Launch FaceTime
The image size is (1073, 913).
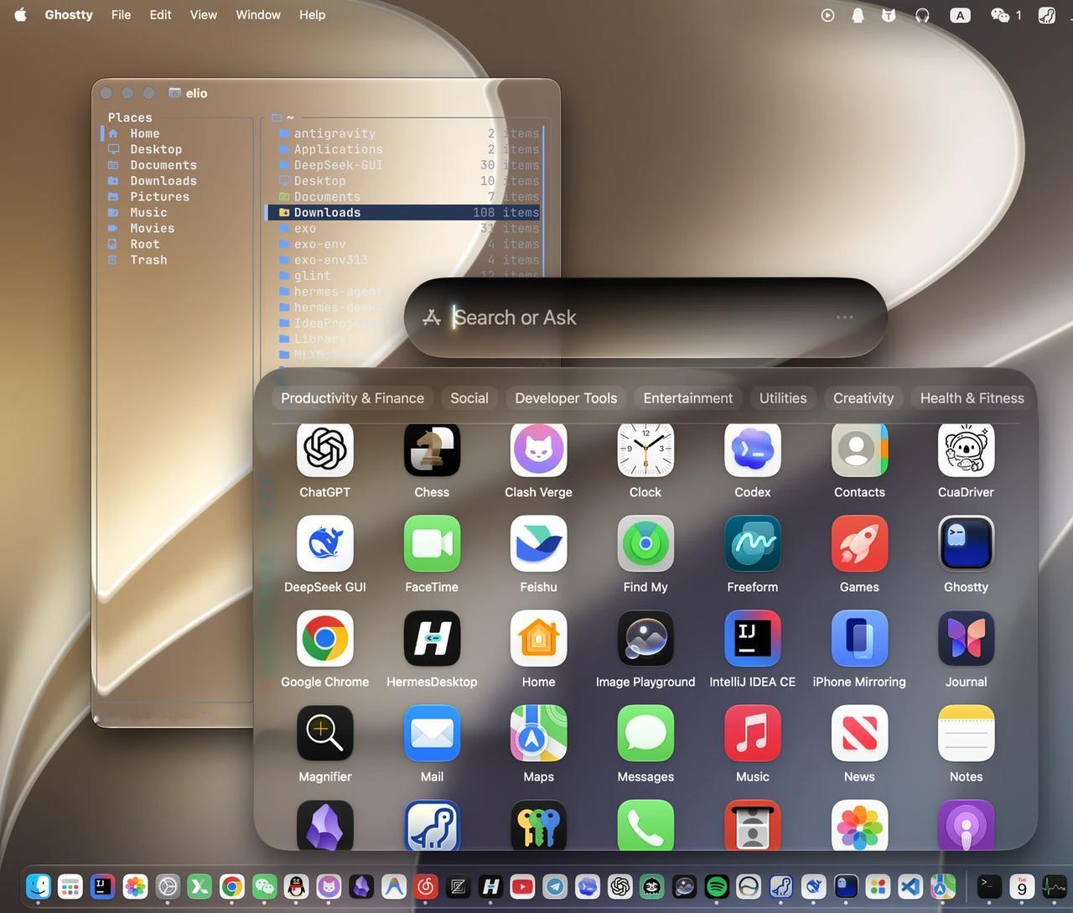(x=432, y=543)
